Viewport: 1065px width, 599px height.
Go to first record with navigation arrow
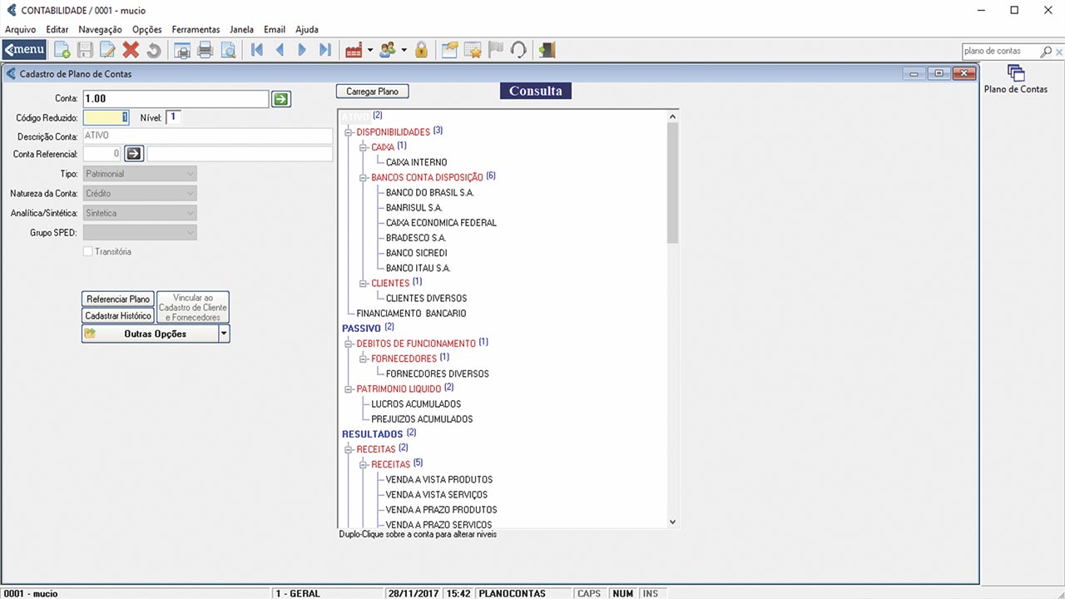tap(257, 51)
